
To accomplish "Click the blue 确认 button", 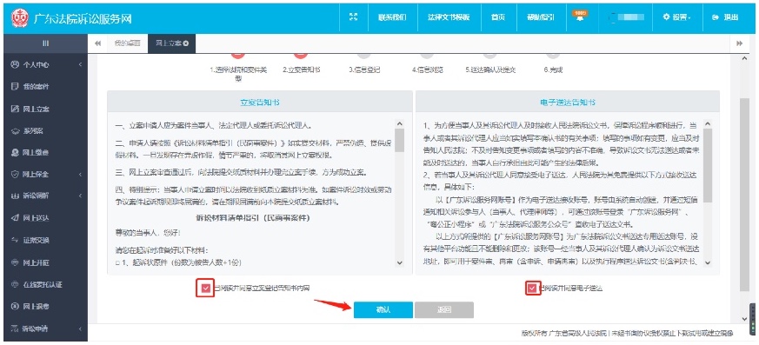I will click(383, 310).
